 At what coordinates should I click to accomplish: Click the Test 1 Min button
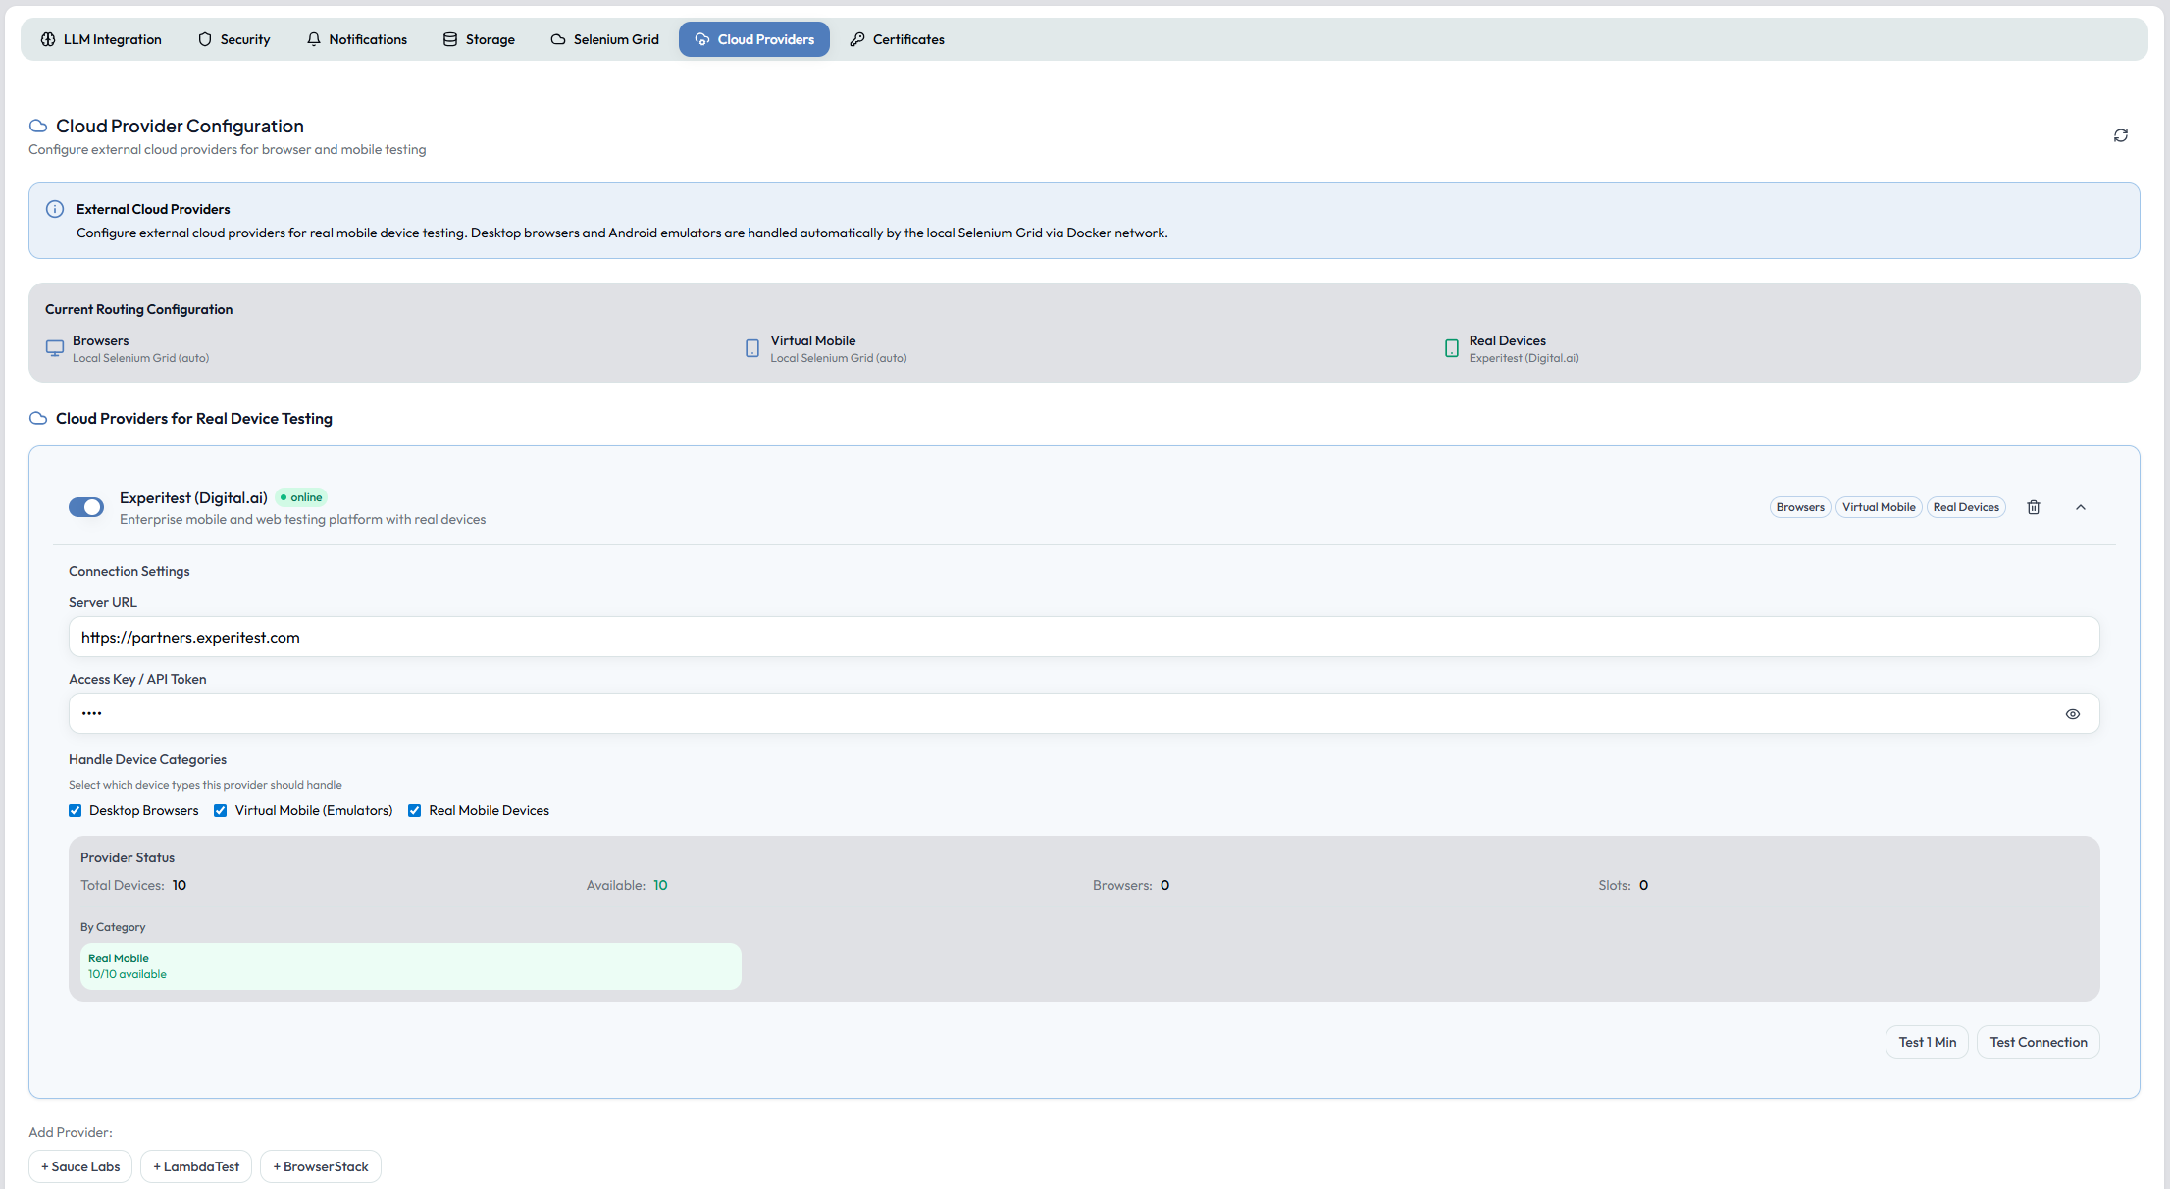pyautogui.click(x=1927, y=1042)
